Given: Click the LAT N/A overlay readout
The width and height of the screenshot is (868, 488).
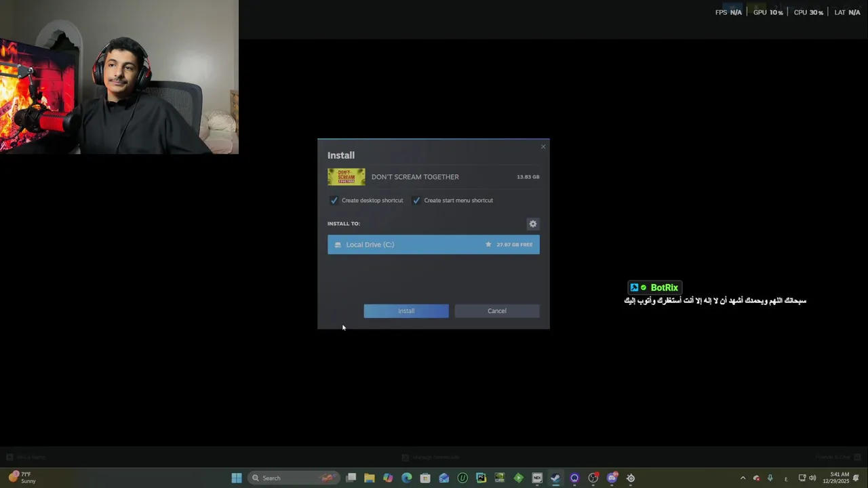Looking at the screenshot, I should point(847,12).
